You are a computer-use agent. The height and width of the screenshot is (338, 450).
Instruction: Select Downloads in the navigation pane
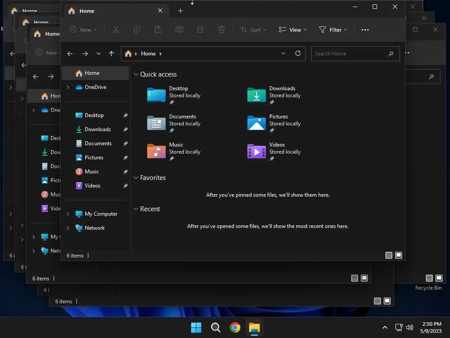pyautogui.click(x=95, y=129)
